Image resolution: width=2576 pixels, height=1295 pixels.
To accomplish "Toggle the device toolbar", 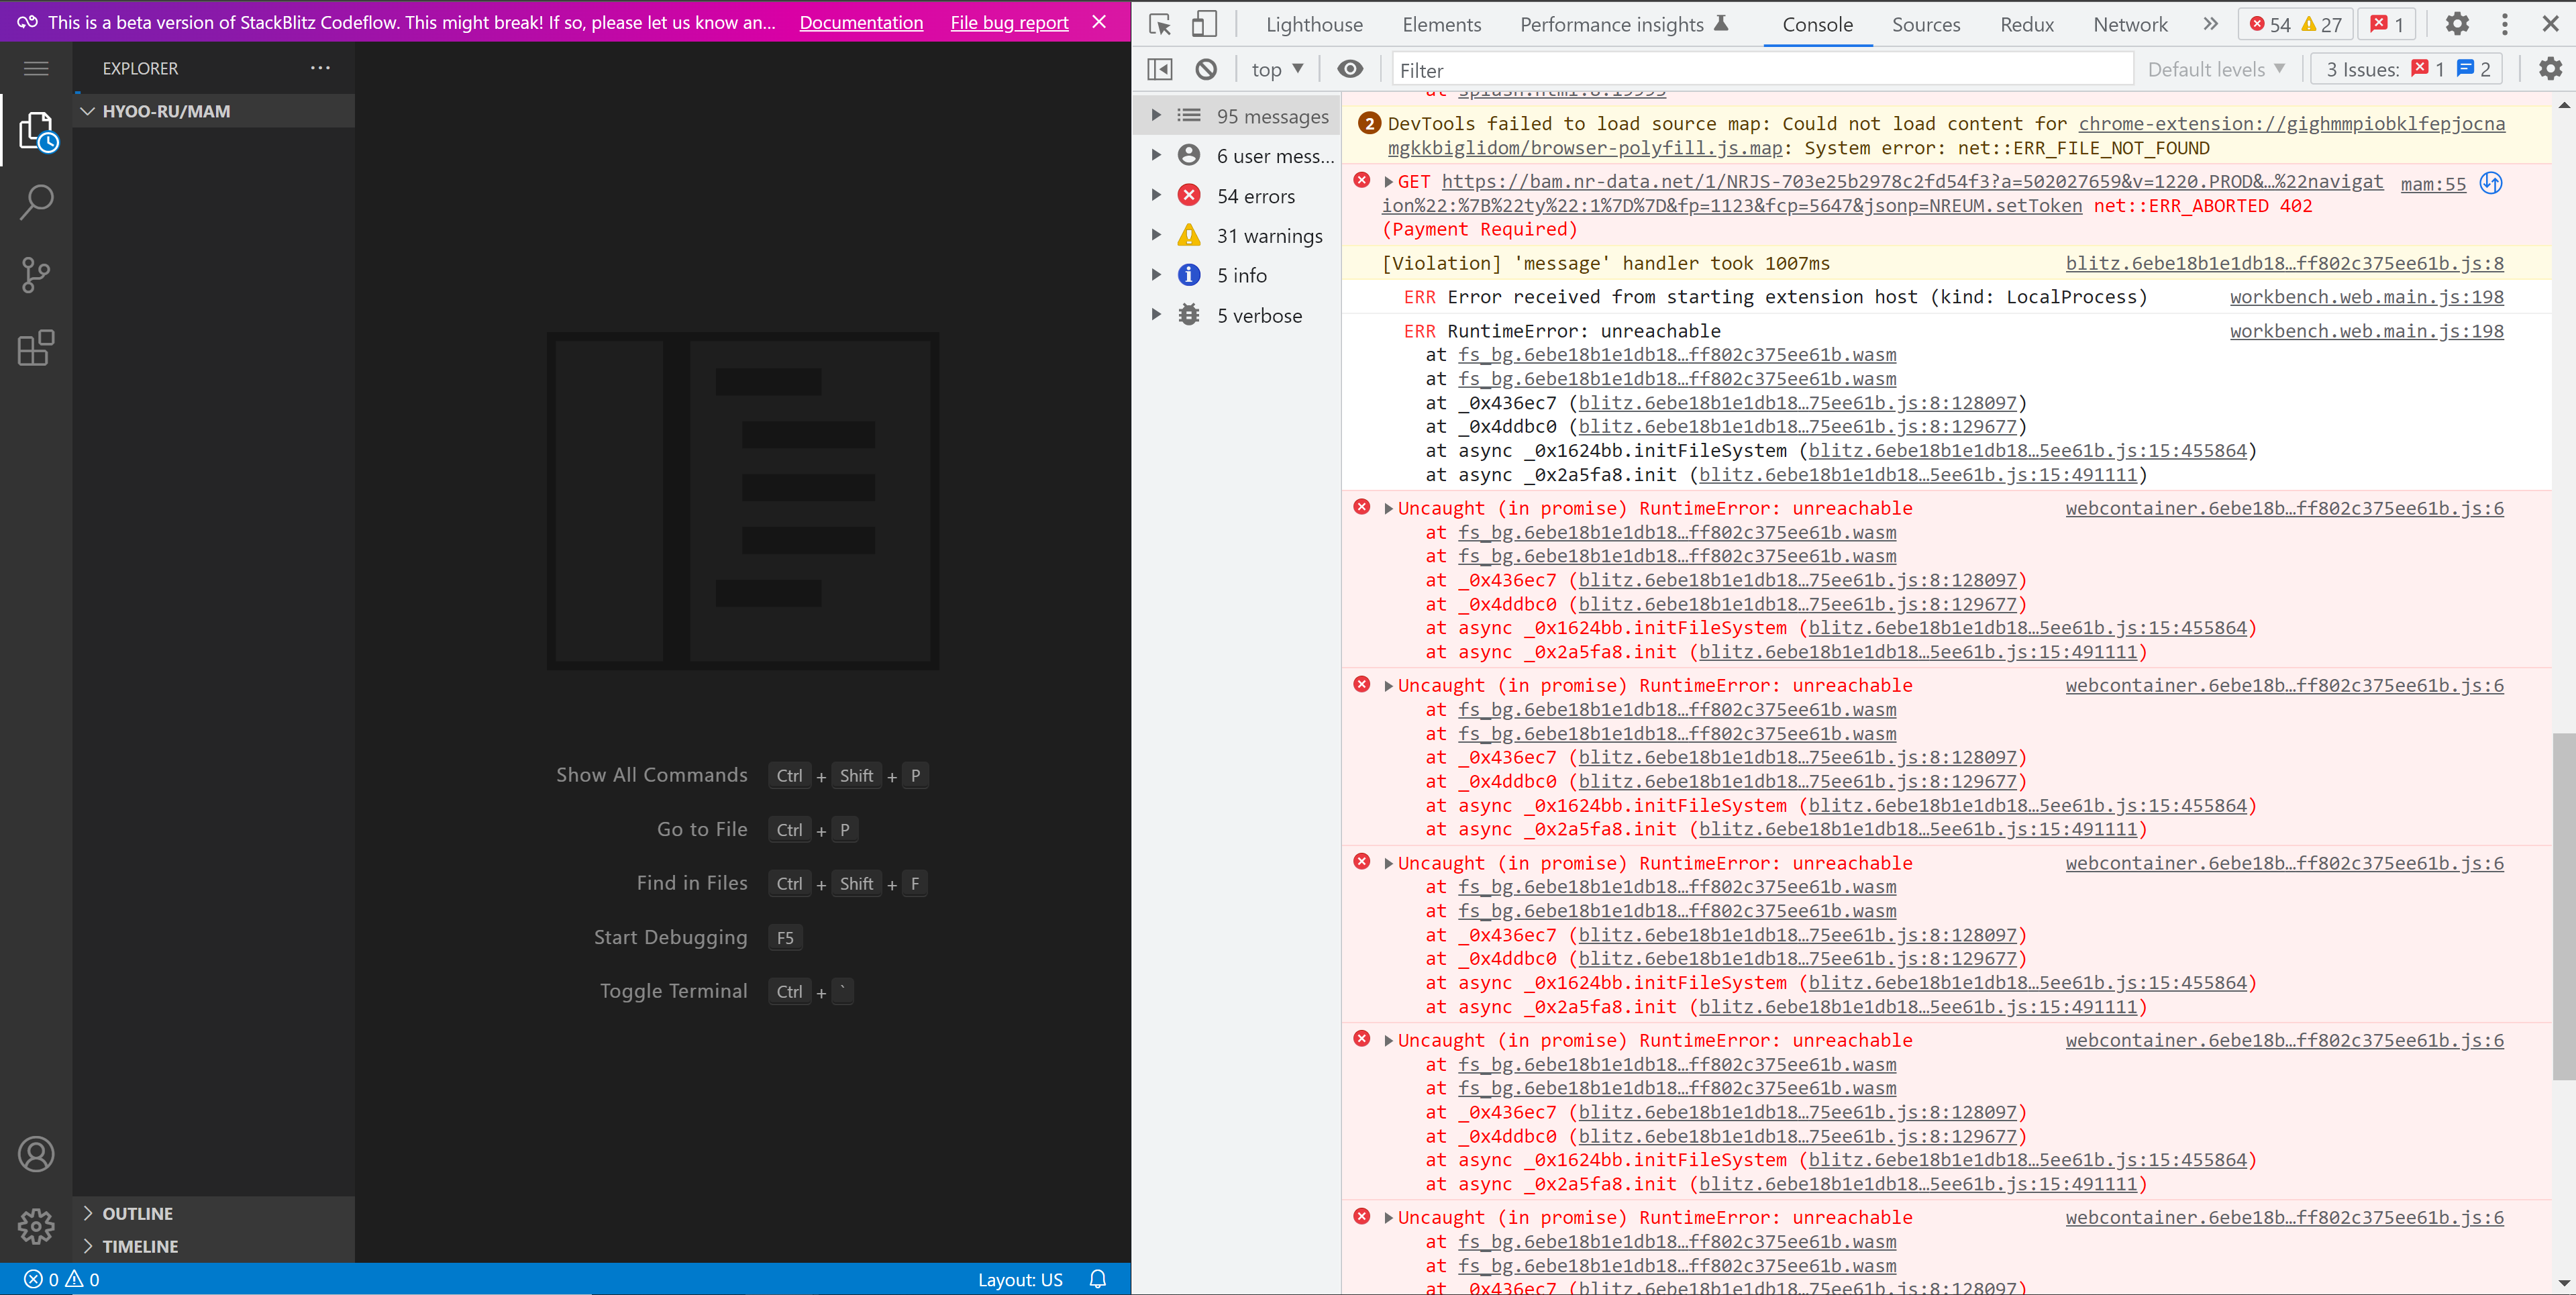I will (x=1204, y=23).
